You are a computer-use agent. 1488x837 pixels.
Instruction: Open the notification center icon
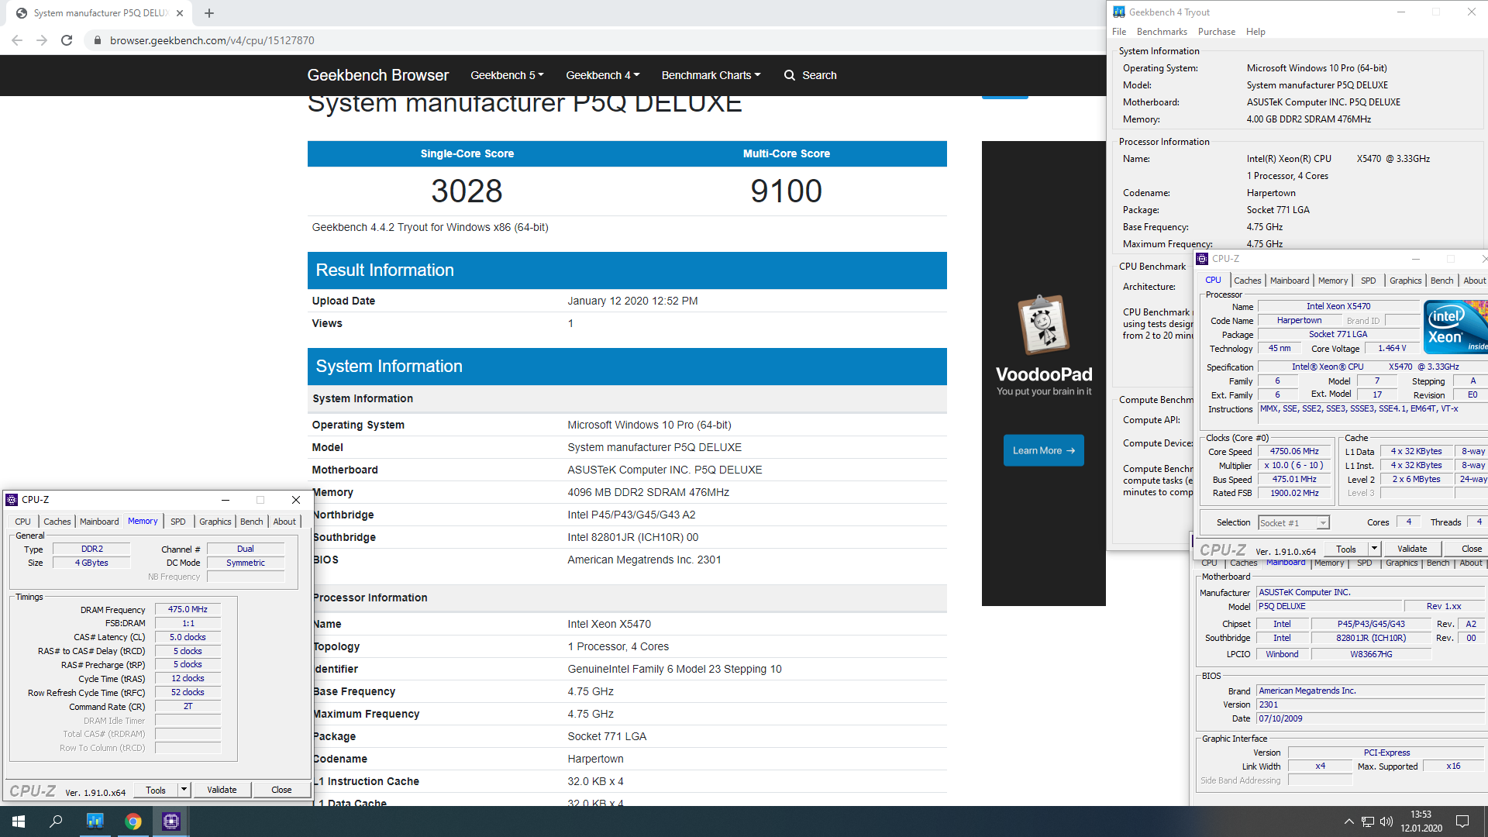[1462, 821]
